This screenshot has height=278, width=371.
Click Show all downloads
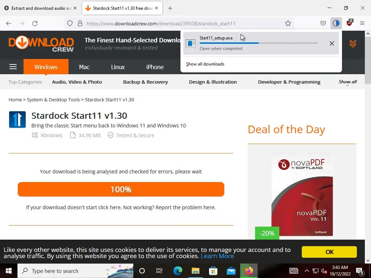205,64
